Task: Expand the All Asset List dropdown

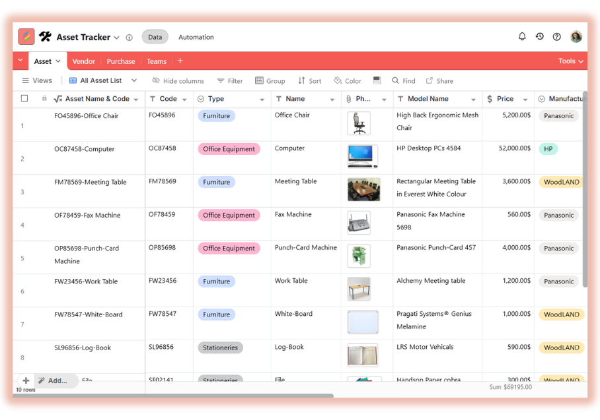Action: (133, 80)
